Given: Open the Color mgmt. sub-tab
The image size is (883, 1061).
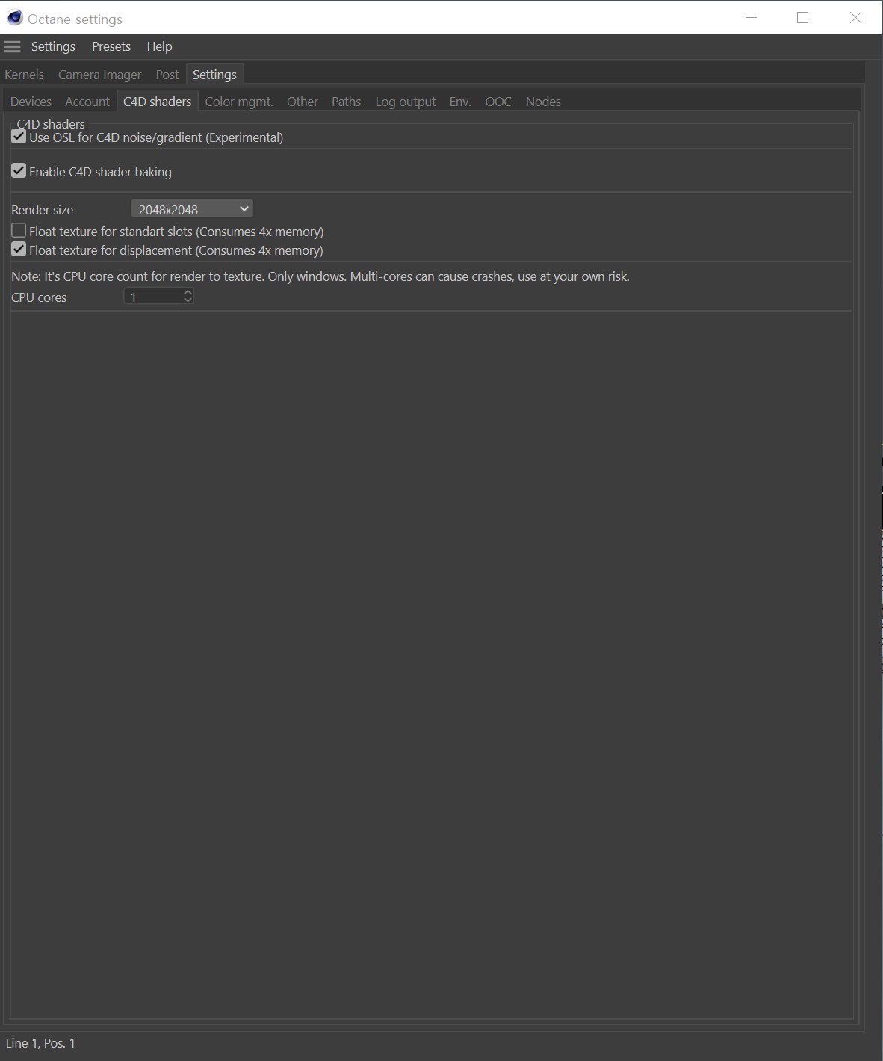Looking at the screenshot, I should 239,102.
